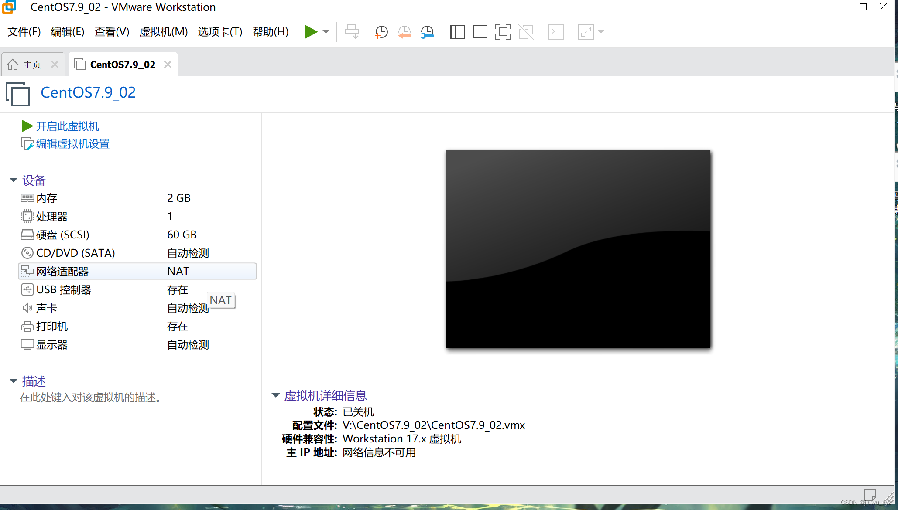Image resolution: width=898 pixels, height=510 pixels.
Task: Open the 查看(V) menu
Action: [112, 32]
